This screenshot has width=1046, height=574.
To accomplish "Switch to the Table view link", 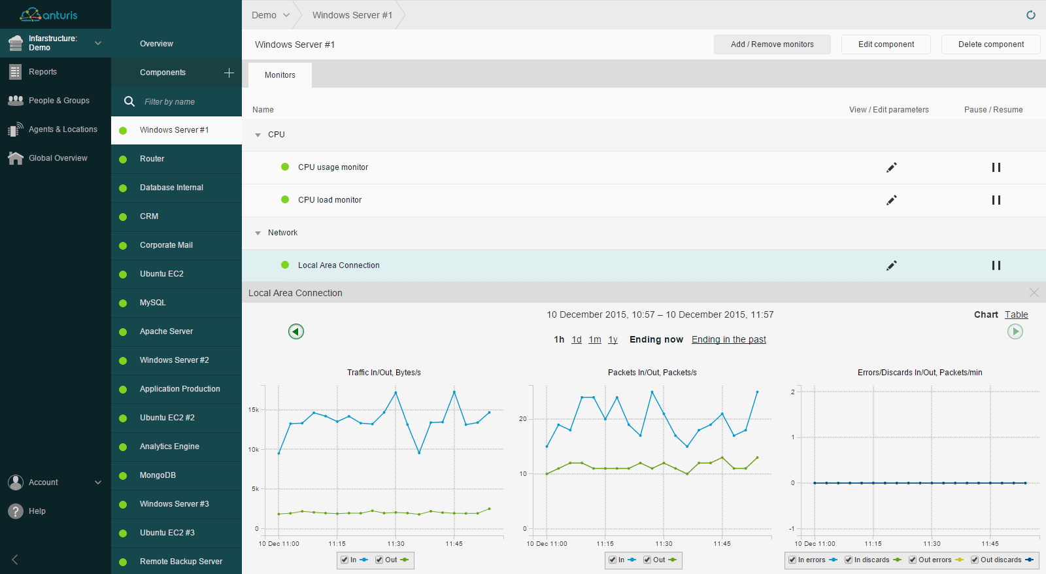I will pyautogui.click(x=1016, y=314).
